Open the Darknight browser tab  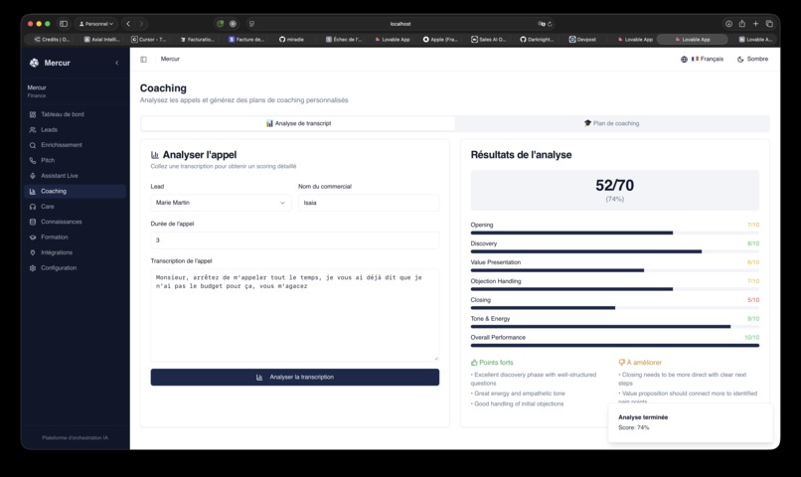coord(537,40)
